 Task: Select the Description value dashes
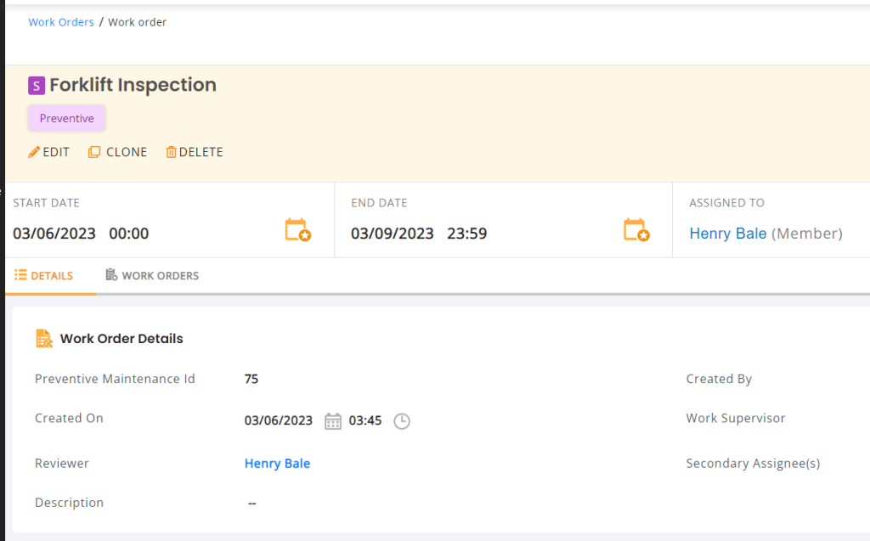pyautogui.click(x=251, y=504)
